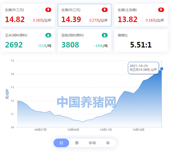Click change value -11元/吨
Image resolution: width=173 pixels, height=152 pixels.
click(44, 46)
